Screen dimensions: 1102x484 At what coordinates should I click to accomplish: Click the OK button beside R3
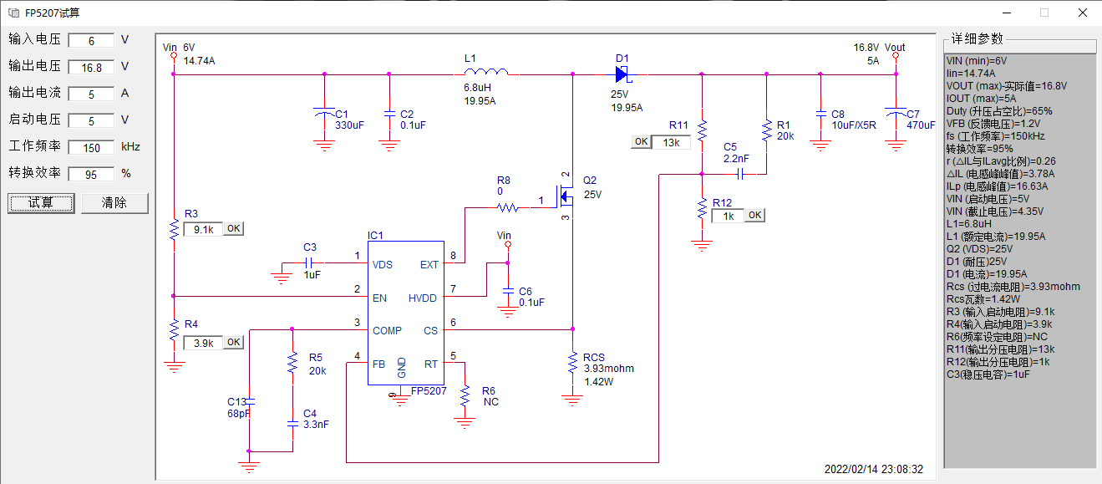coord(233,228)
